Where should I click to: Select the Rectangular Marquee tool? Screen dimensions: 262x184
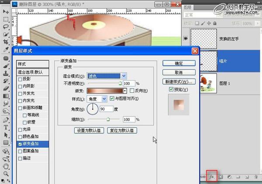6,19
